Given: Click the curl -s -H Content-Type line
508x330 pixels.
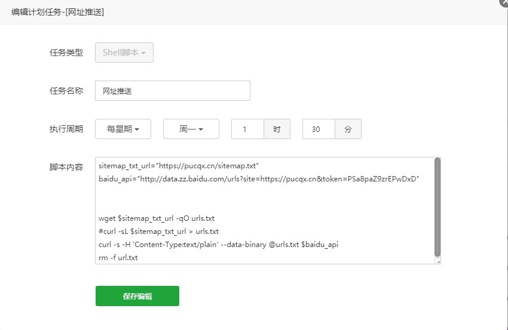Looking at the screenshot, I should point(218,245).
